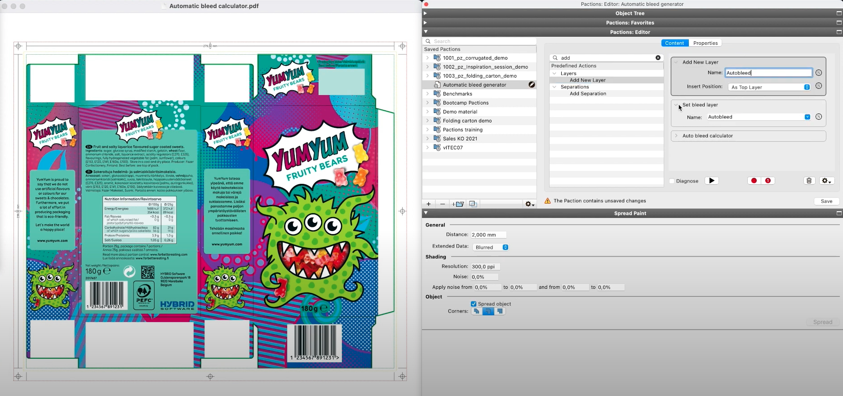Click the Spread button
Image resolution: width=843 pixels, height=396 pixels.
coord(823,322)
